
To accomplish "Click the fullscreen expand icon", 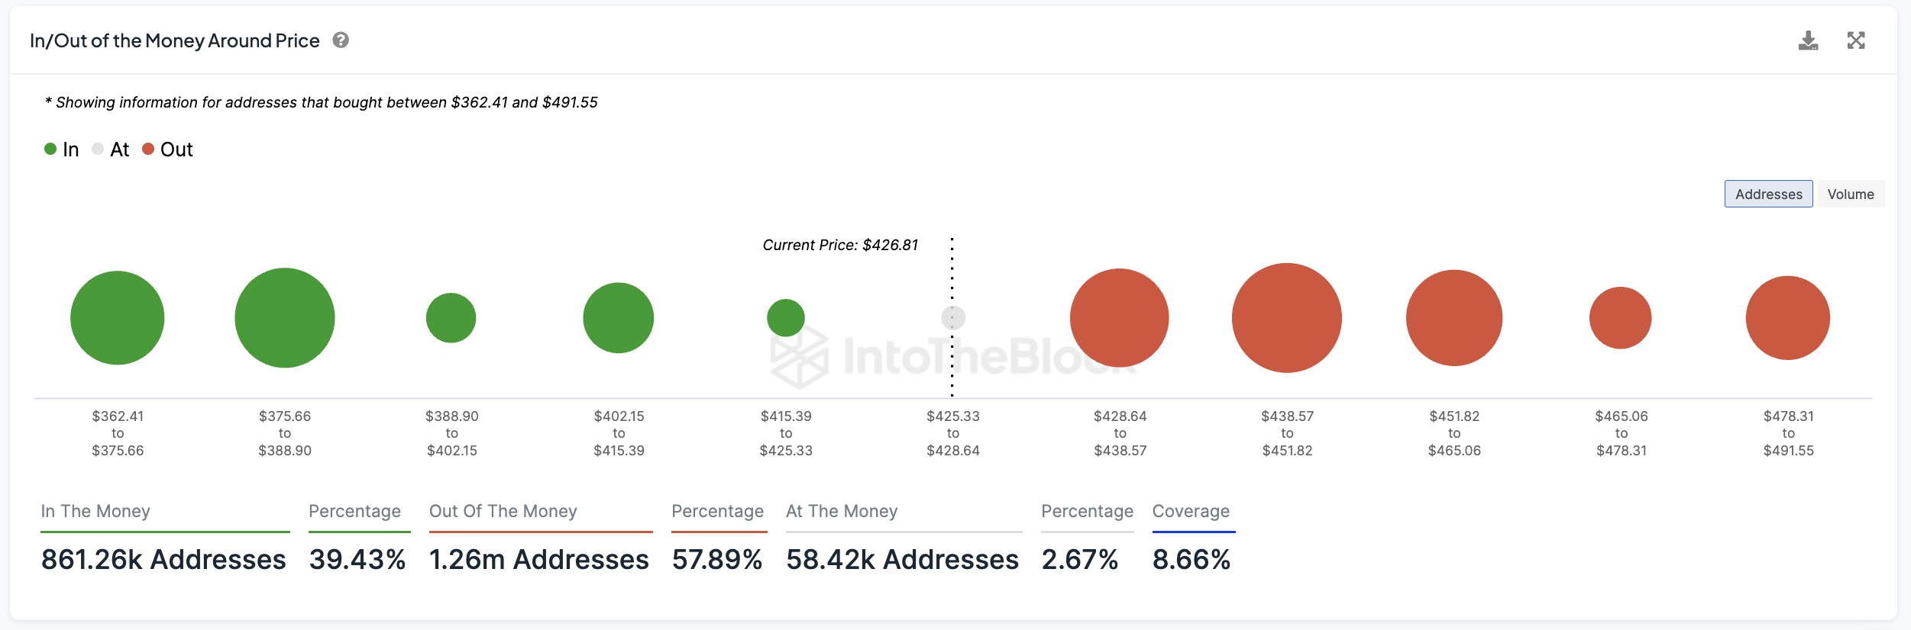I will pyautogui.click(x=1856, y=40).
